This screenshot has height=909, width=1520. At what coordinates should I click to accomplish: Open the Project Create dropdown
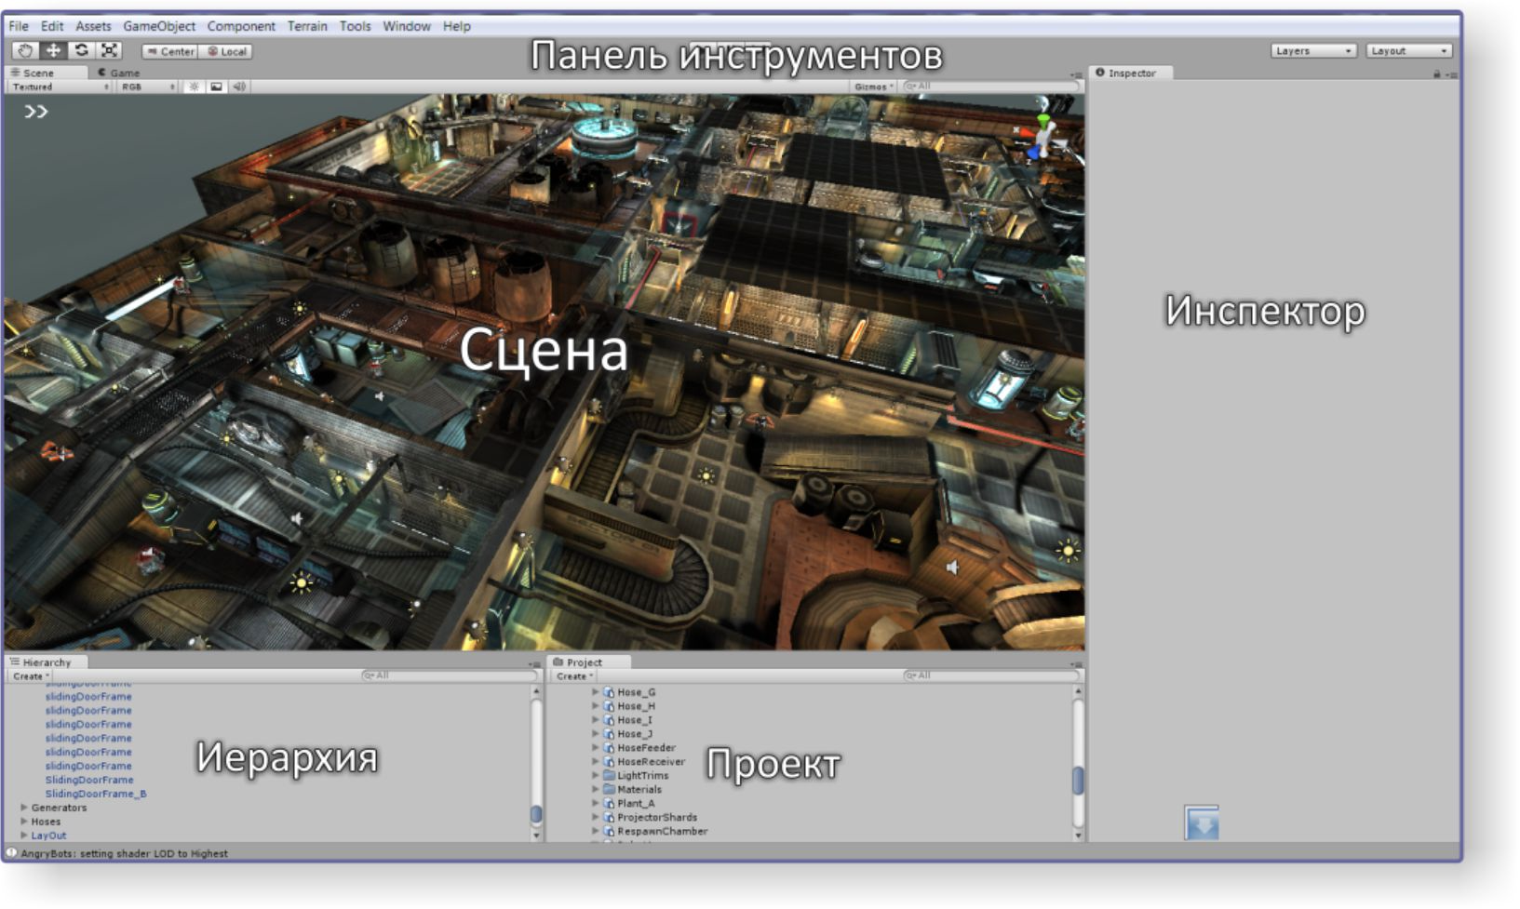(574, 676)
